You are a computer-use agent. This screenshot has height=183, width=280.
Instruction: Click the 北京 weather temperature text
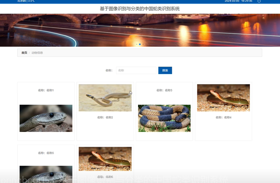[26, 1]
